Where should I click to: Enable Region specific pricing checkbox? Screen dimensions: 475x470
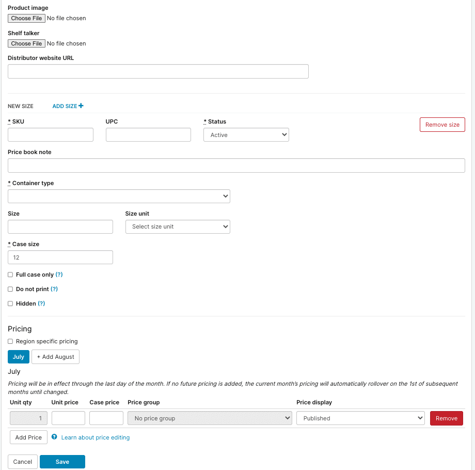click(x=10, y=341)
